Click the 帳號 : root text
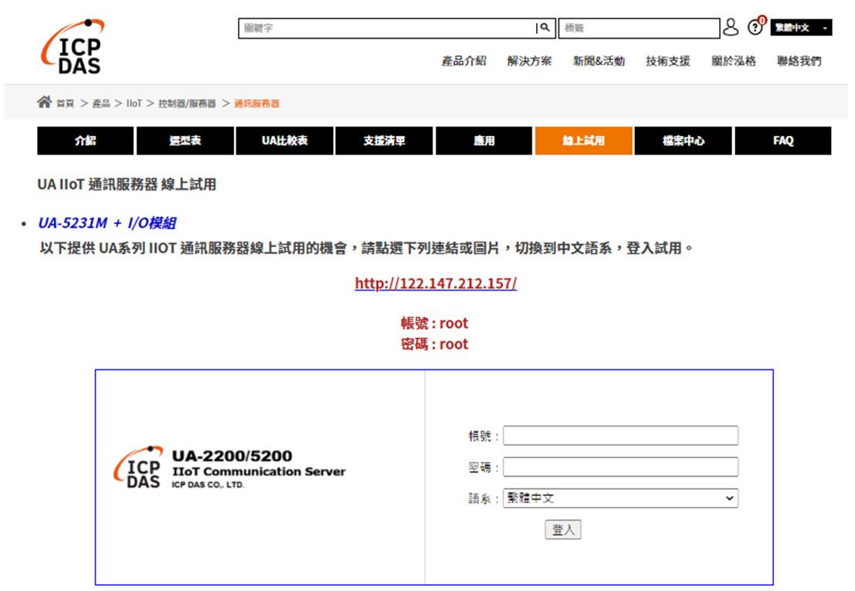This screenshot has height=591, width=855. pos(435,323)
